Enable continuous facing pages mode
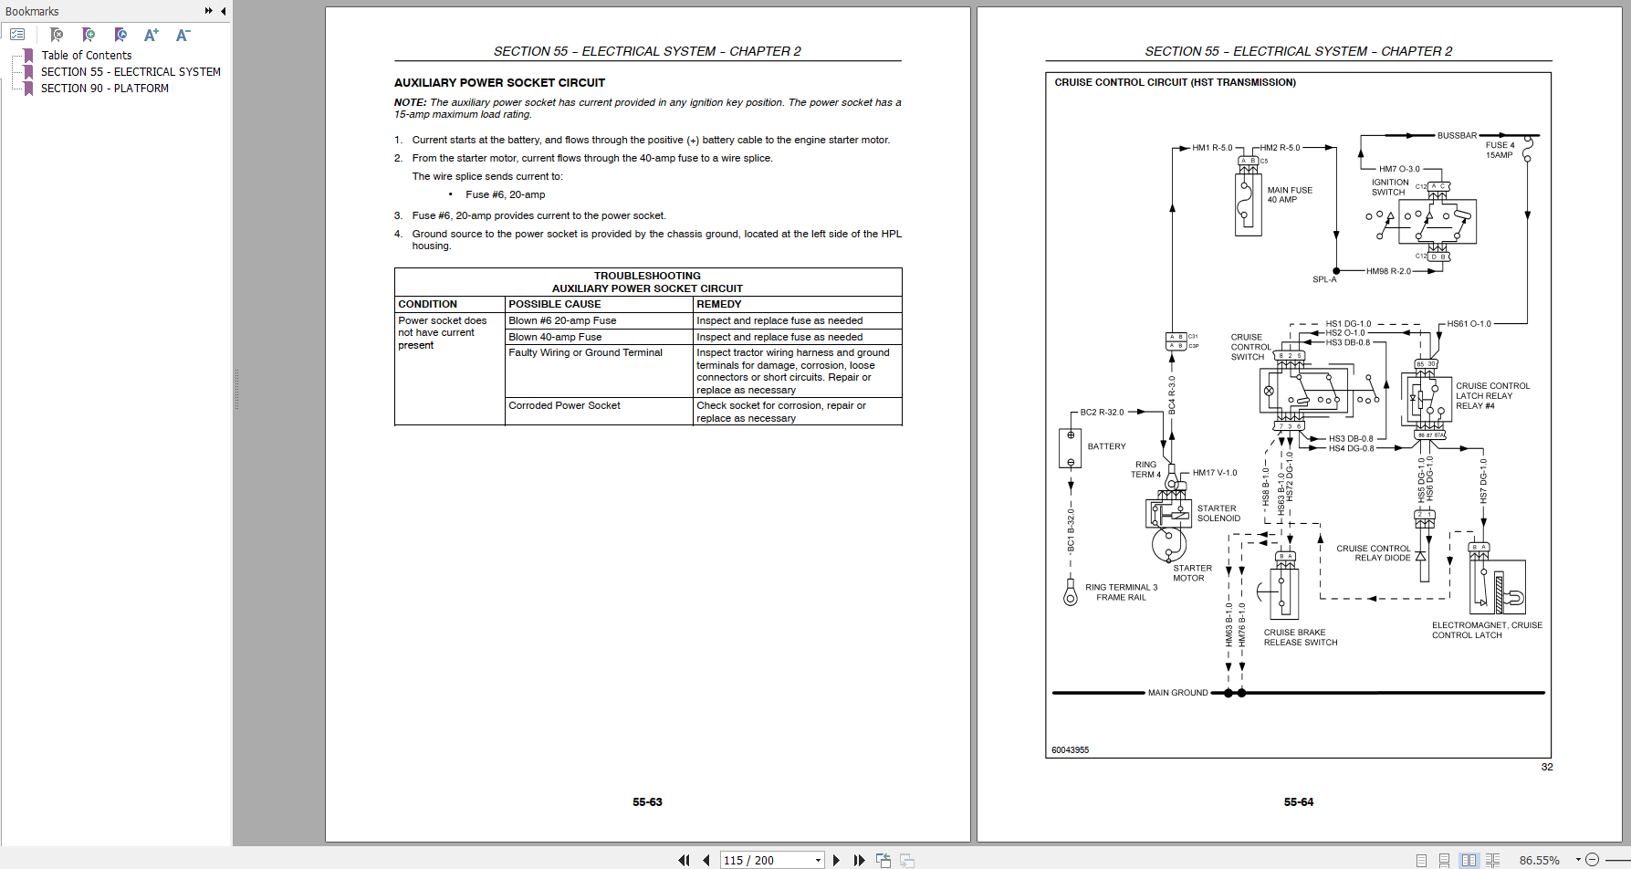 1492,859
